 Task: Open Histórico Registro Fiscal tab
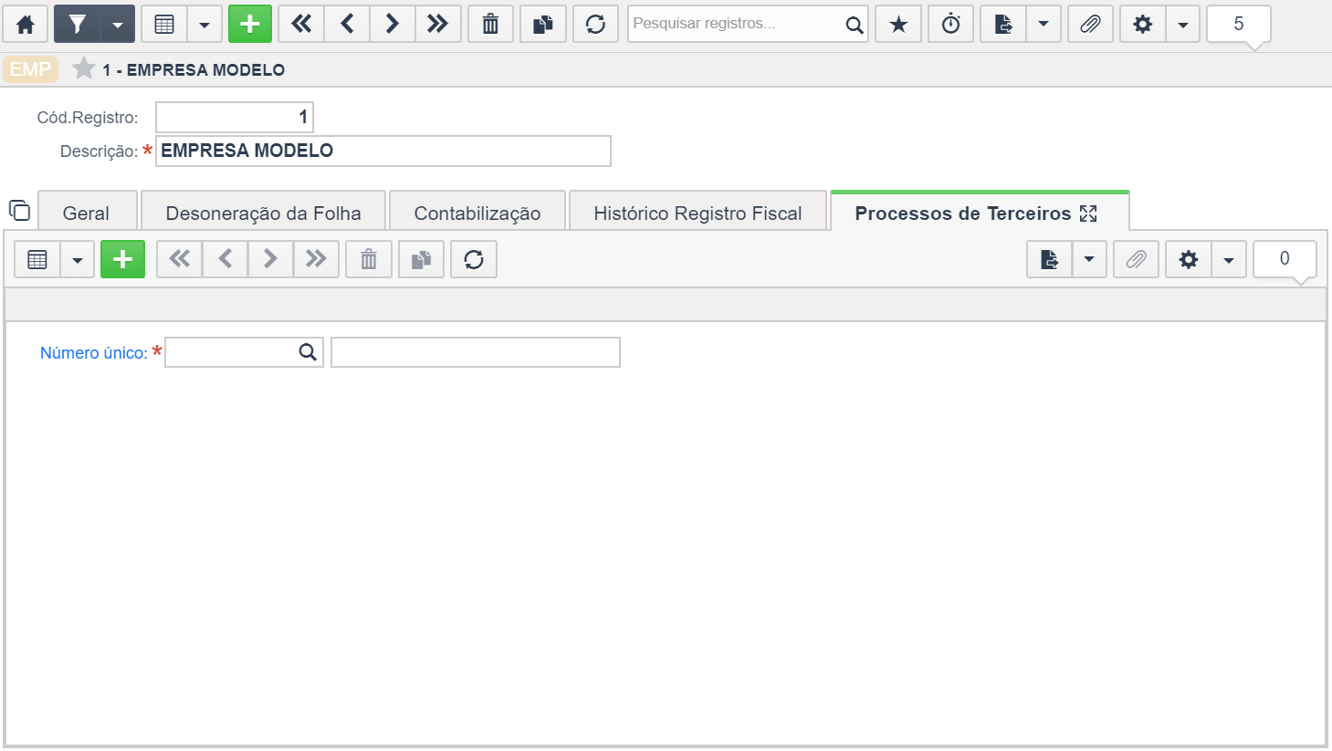tap(697, 213)
